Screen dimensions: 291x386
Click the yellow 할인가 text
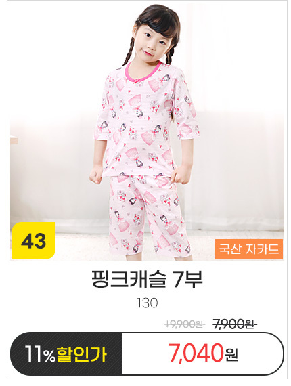(81, 355)
